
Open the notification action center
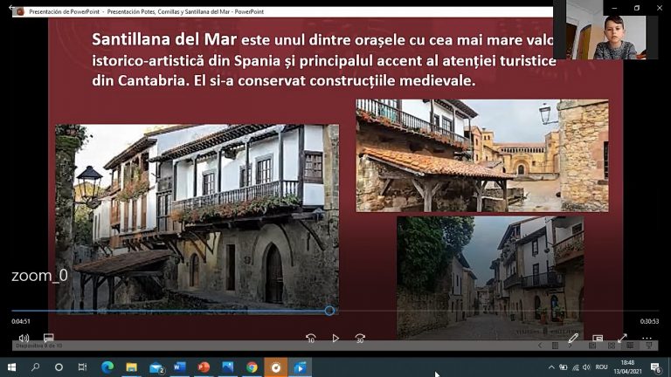655,367
